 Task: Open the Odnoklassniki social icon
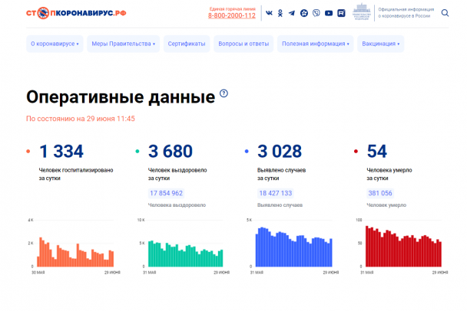(280, 13)
